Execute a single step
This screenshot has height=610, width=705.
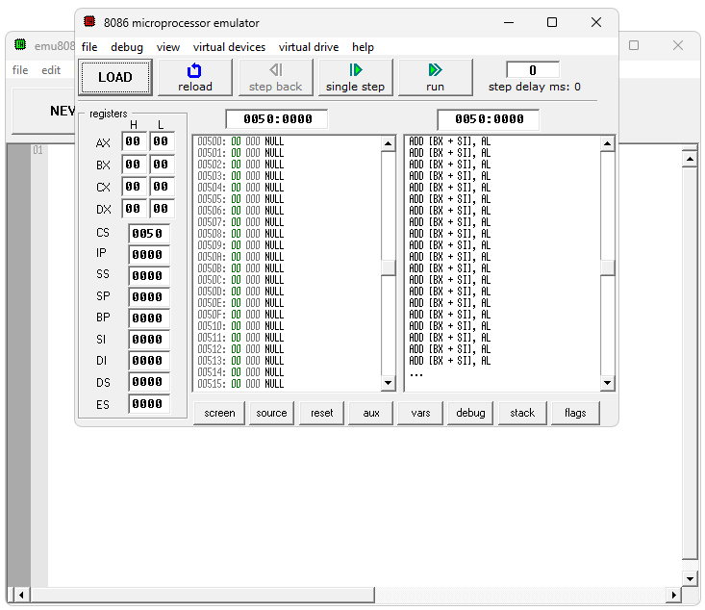[355, 77]
